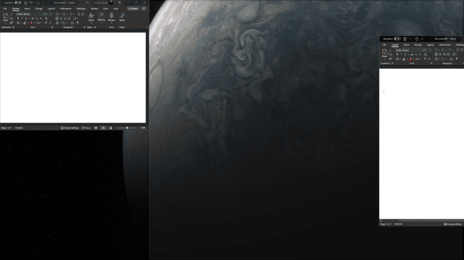Click Dictate microphone in left Word ribbon
Image resolution: width=464 pixels, height=260 pixels.
pyautogui.click(x=111, y=18)
